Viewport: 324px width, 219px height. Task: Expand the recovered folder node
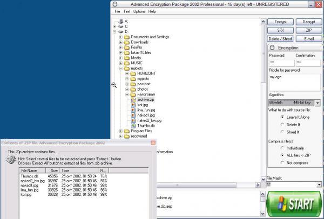tap(121, 136)
